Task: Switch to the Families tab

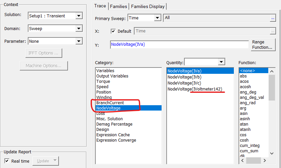Action: pyautogui.click(x=118, y=6)
